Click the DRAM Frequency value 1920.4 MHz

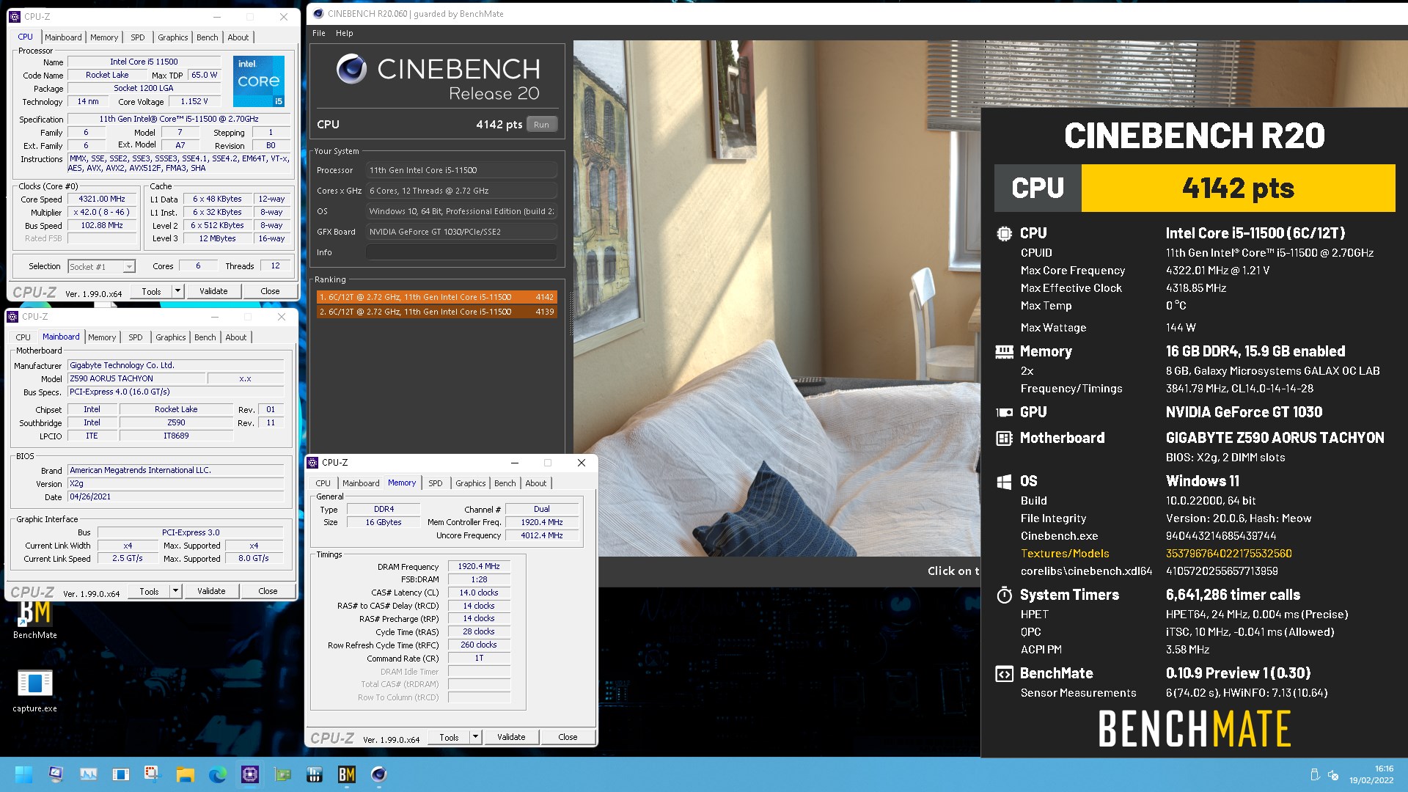[479, 566]
